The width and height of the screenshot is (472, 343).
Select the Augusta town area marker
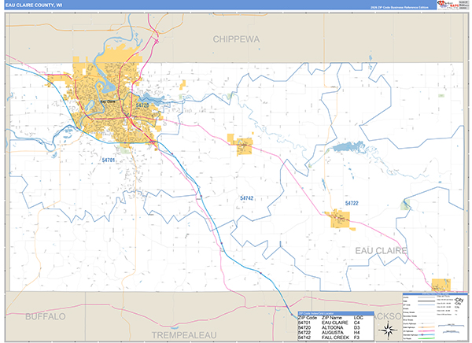click(341, 217)
